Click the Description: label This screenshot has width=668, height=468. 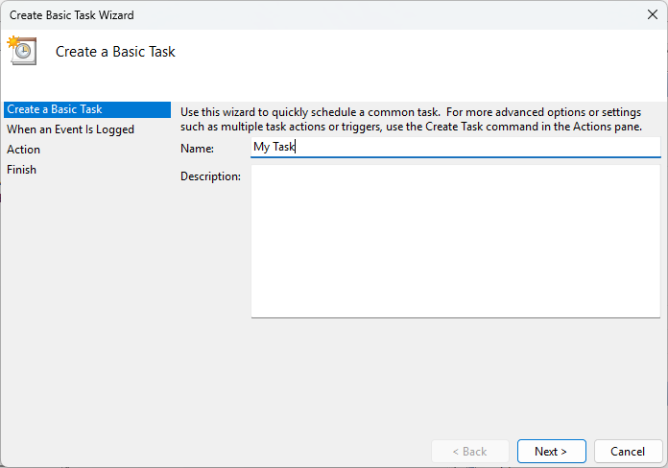click(x=210, y=176)
